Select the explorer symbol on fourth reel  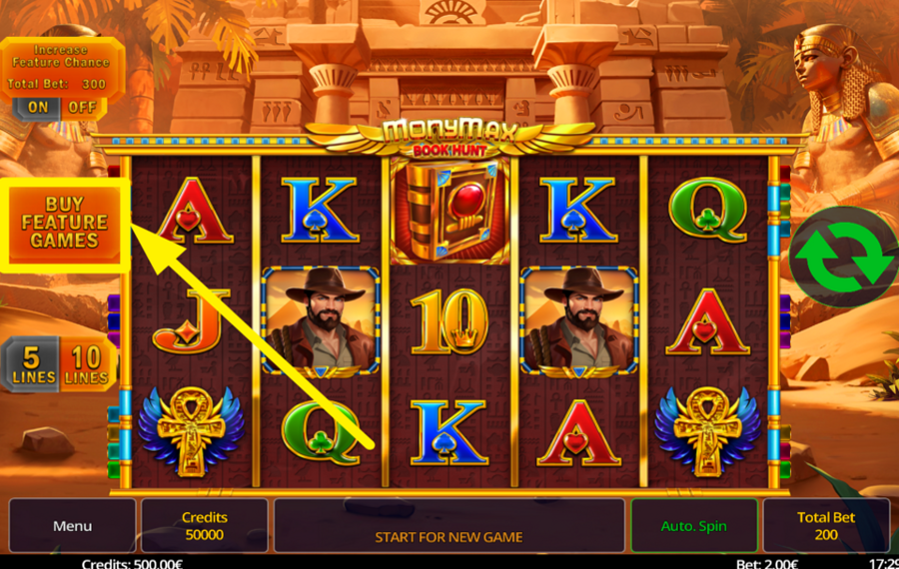(x=579, y=320)
